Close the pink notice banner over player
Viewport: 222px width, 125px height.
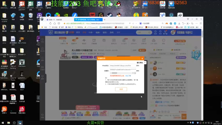coord(98,107)
